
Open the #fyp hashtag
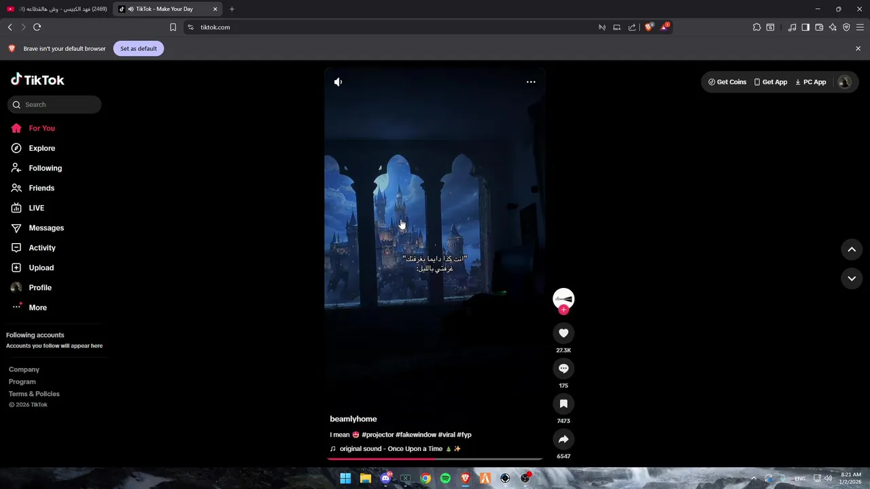[x=464, y=435]
